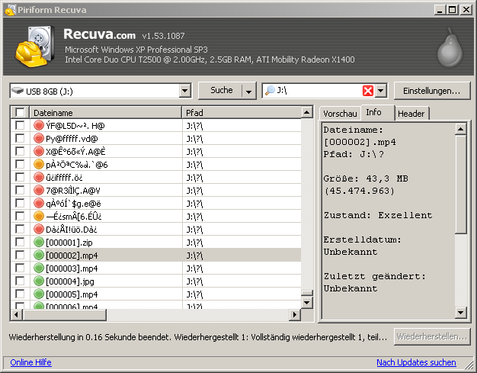Switch to the Vorschau tab

coord(340,114)
